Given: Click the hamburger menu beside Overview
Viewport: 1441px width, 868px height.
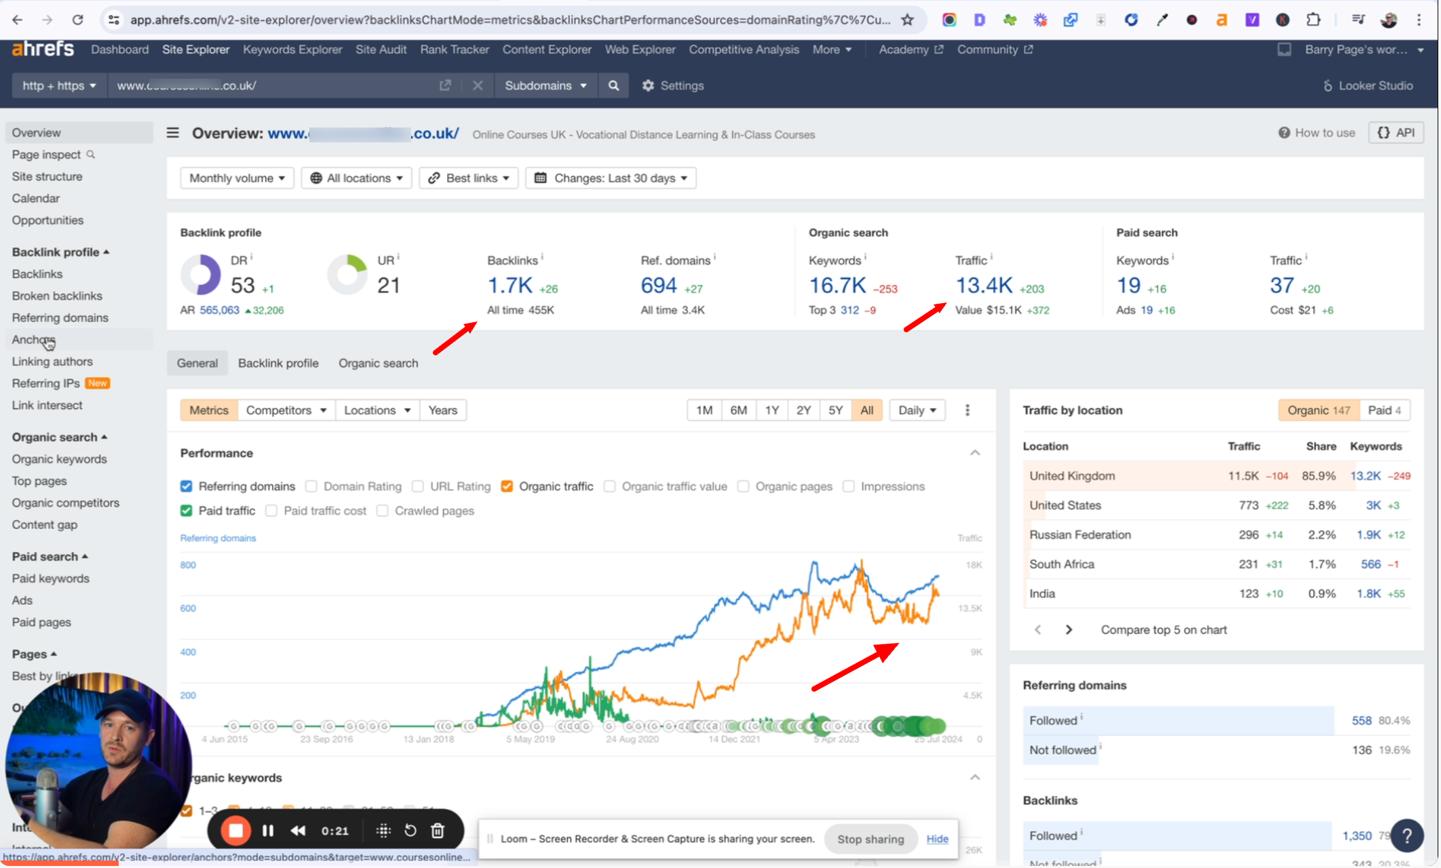Looking at the screenshot, I should coord(173,133).
